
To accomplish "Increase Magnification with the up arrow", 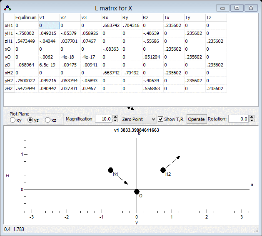I will click(x=115, y=117).
